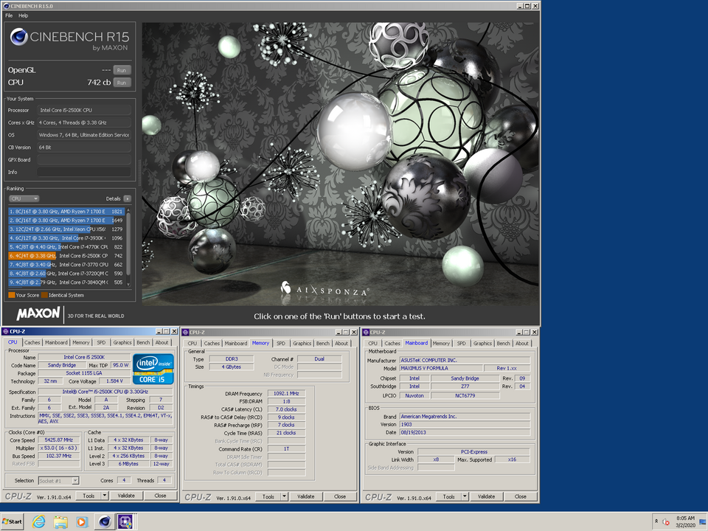Open the File menu in Cinebench
The height and width of the screenshot is (531, 708).
(x=9, y=15)
